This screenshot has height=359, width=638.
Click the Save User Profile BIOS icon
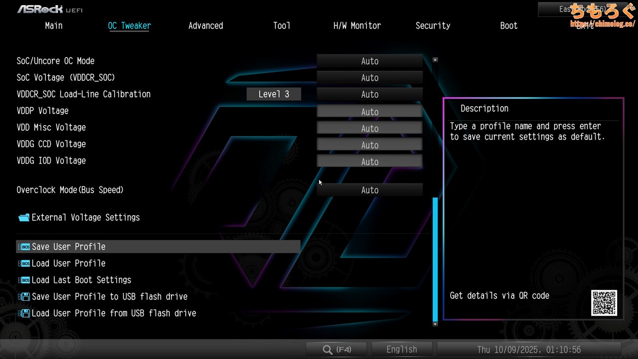click(x=23, y=247)
